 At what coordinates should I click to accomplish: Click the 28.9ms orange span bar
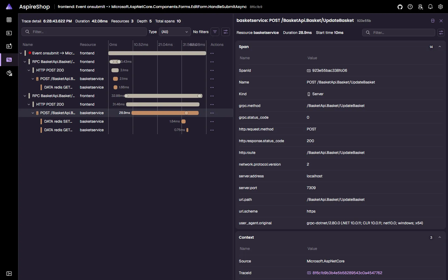coord(165,113)
